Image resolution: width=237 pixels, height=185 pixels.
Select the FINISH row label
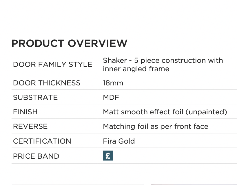(25, 112)
